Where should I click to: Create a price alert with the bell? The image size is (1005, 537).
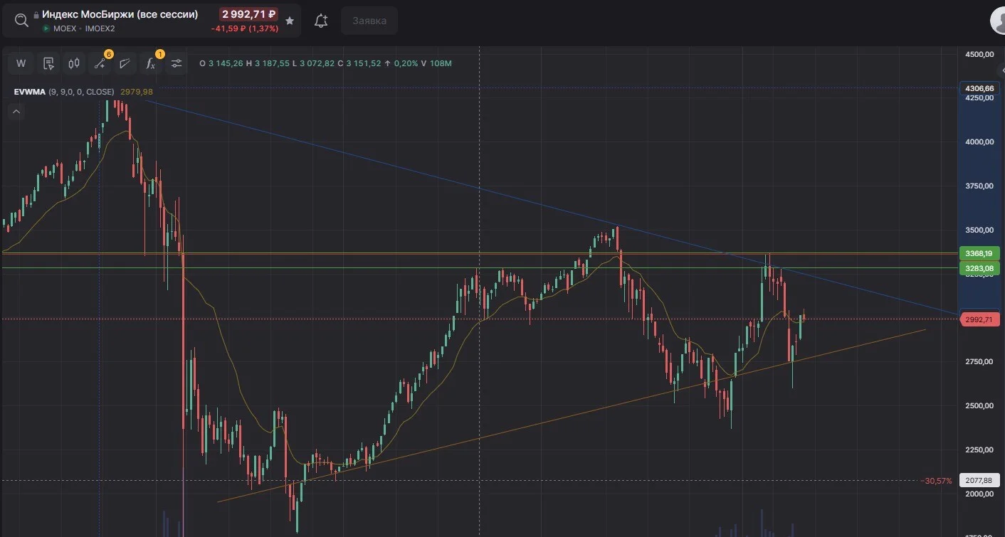coord(321,21)
